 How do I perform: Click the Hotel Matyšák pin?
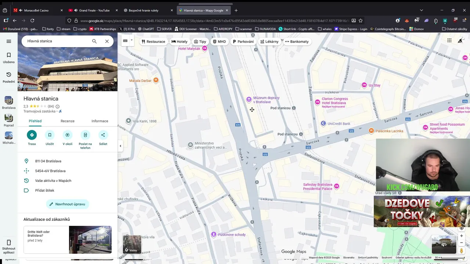205,48
